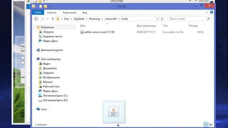Sort by the Размер column header
This screenshot has width=228, height=128.
click(x=193, y=26)
